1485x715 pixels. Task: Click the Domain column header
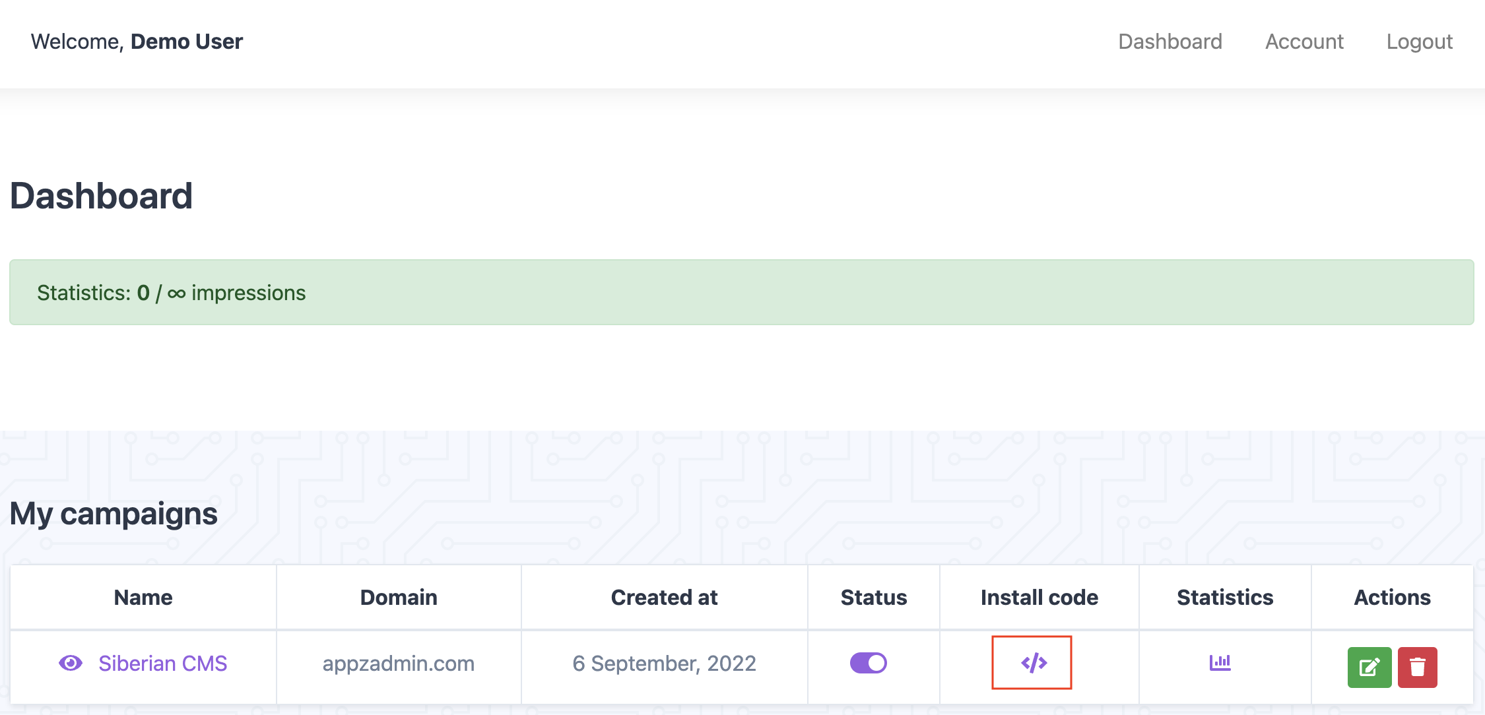point(399,597)
